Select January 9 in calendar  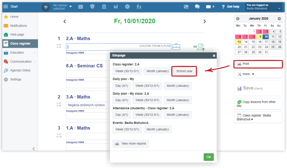pos(259,37)
